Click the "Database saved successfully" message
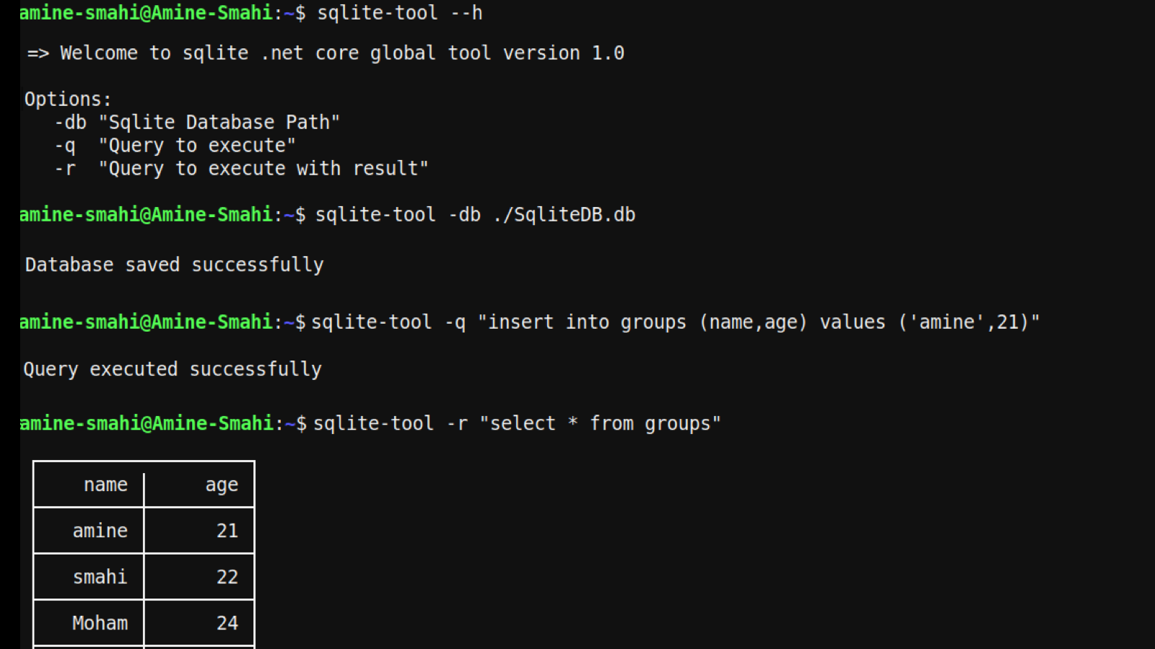Image resolution: width=1155 pixels, height=649 pixels. (x=173, y=264)
